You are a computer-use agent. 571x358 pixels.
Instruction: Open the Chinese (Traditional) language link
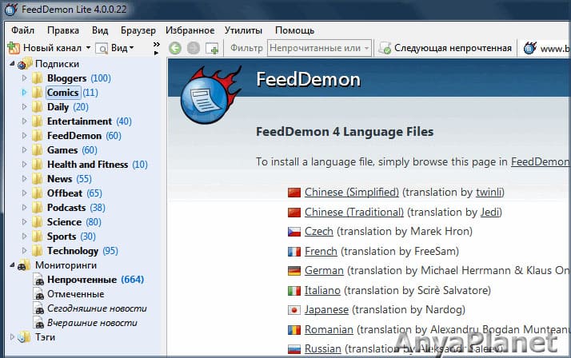click(x=354, y=212)
